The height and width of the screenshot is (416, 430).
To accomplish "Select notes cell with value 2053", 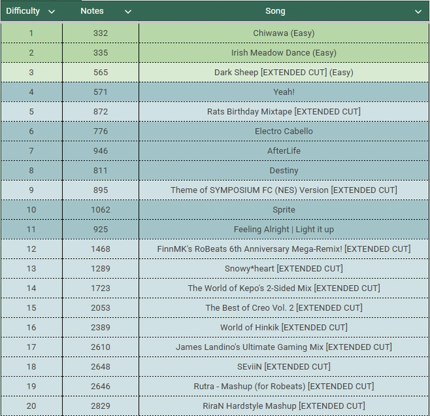I will point(100,308).
